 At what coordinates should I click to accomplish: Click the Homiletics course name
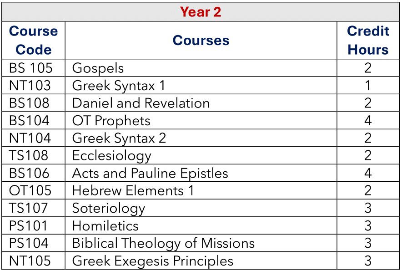106,226
